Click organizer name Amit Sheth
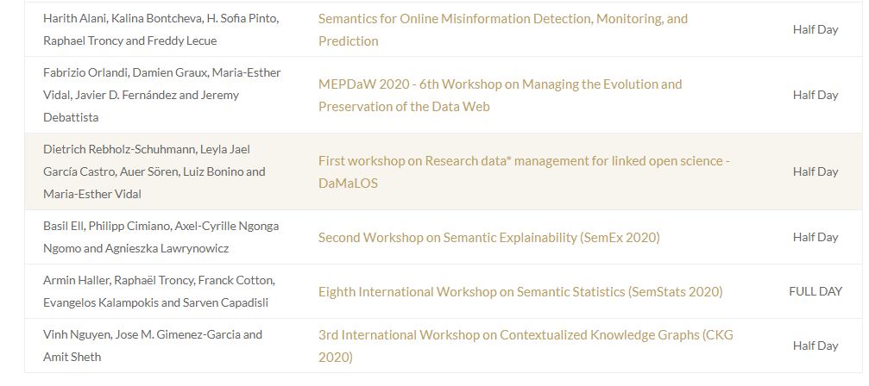Screen dimensions: 869x386 (x=72, y=357)
